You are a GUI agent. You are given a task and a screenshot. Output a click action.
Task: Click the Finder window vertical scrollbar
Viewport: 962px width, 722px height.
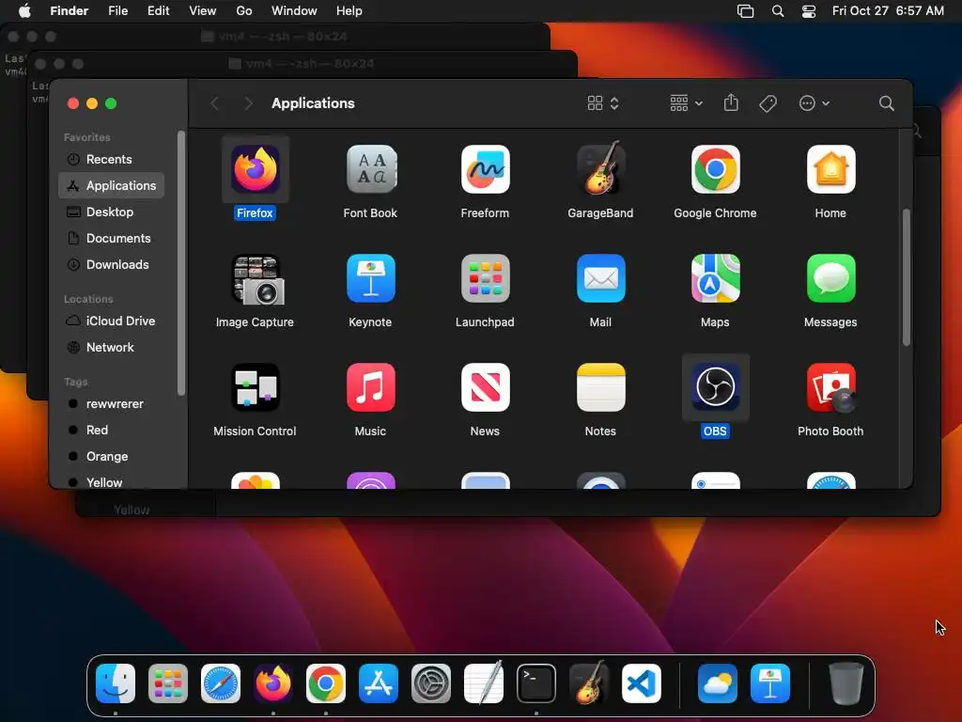pyautogui.click(x=907, y=277)
